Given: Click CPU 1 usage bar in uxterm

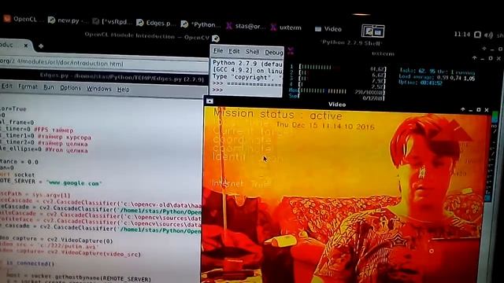Looking at the screenshot, I should pos(343,68).
